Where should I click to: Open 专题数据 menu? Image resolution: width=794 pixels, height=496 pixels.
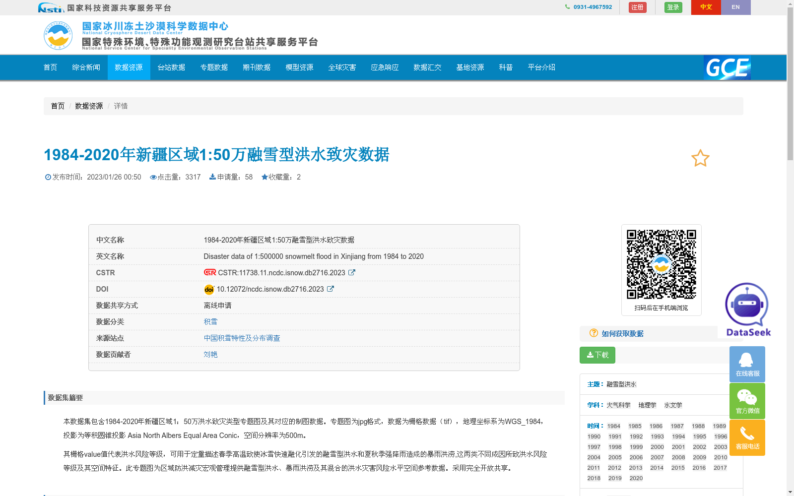tap(214, 67)
